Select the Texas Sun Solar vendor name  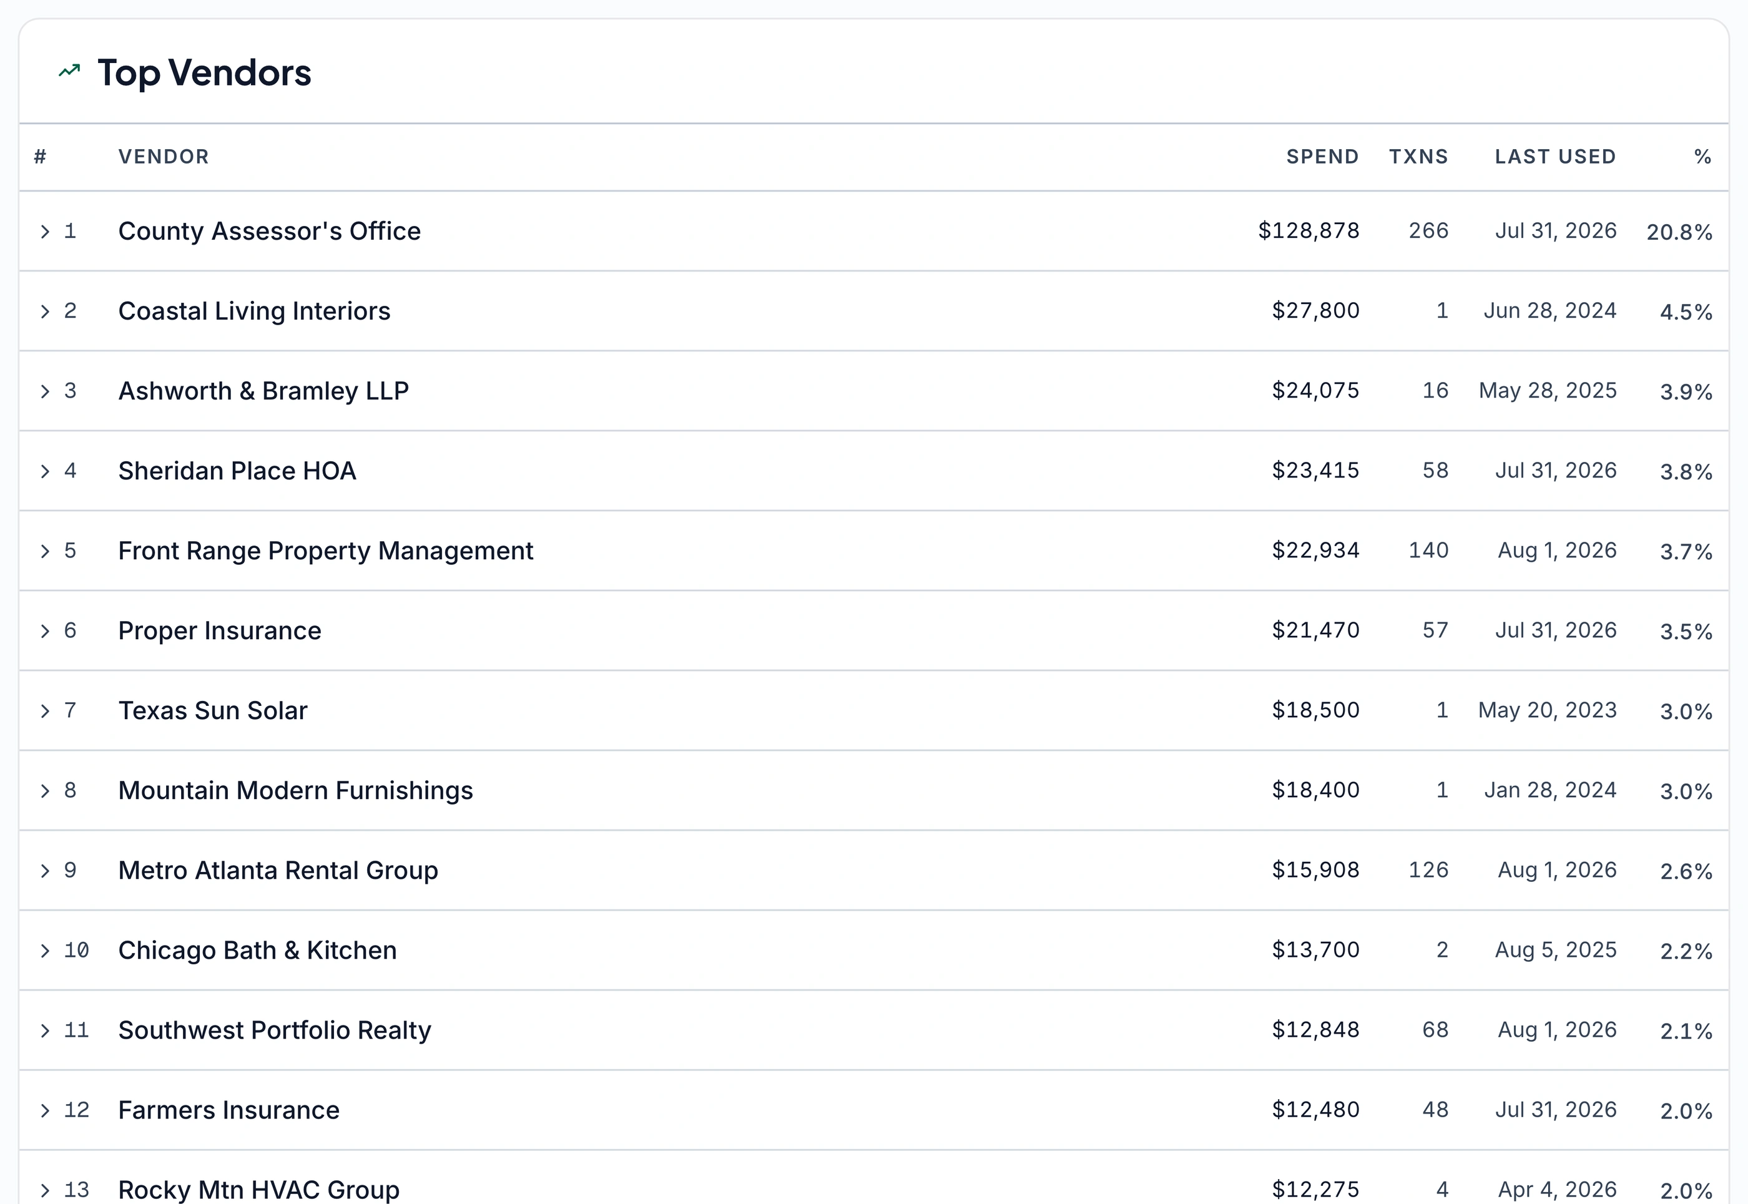(x=213, y=711)
